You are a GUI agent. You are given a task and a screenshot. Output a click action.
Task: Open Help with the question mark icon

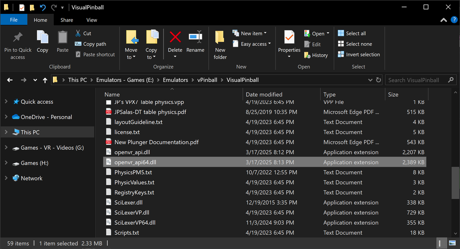point(454,20)
